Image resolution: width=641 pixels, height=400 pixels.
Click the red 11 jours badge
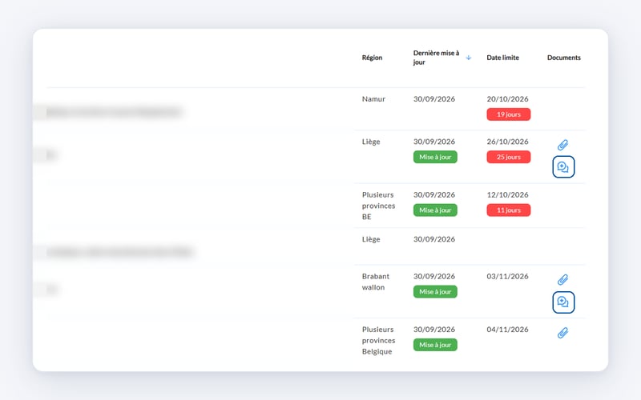point(509,210)
